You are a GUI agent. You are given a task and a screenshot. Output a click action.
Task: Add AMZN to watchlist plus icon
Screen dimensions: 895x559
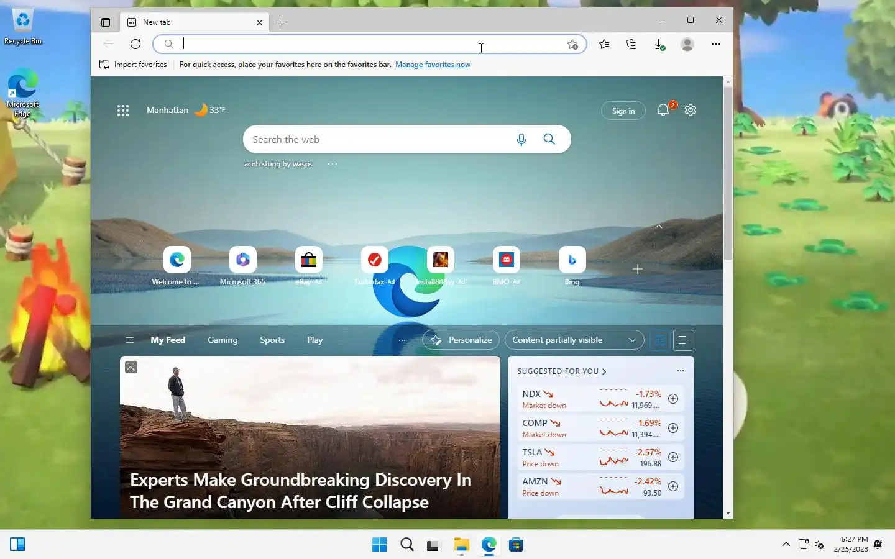673,486
